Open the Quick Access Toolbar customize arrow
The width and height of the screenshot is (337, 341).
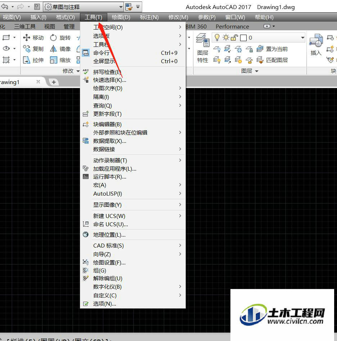point(138,7)
